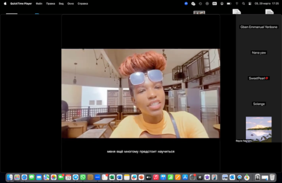Open the QuickTime Player application menu
282x183 pixels.
[x=21, y=4]
